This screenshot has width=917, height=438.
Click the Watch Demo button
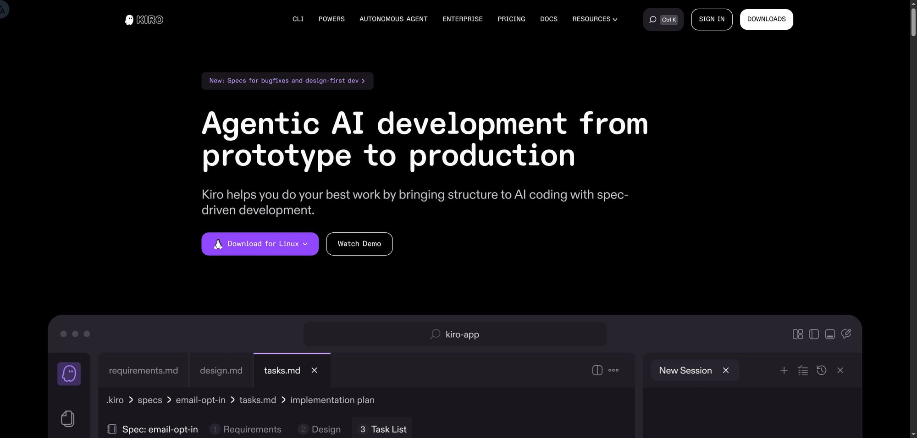359,244
